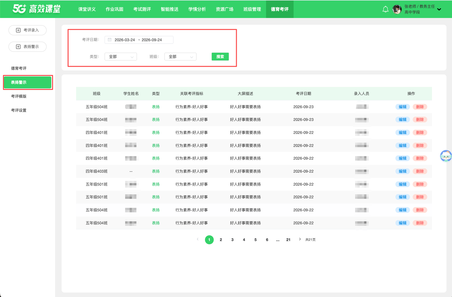The image size is (452, 297).
Task: Click the 考评日期 column header
Action: [303, 94]
